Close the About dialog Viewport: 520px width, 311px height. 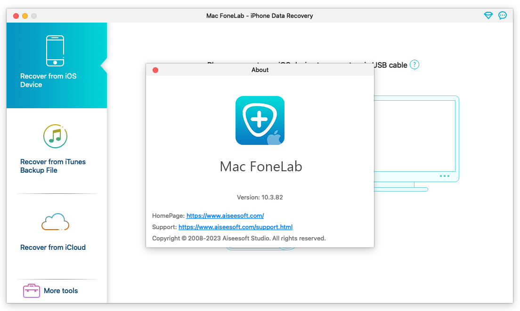pyautogui.click(x=155, y=70)
